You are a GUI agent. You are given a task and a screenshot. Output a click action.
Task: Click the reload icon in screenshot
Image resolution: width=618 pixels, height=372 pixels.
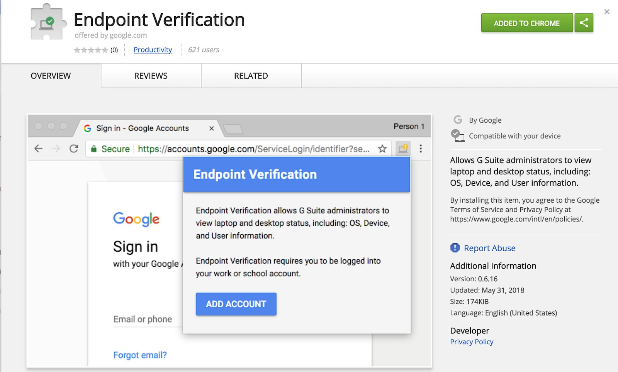click(74, 149)
